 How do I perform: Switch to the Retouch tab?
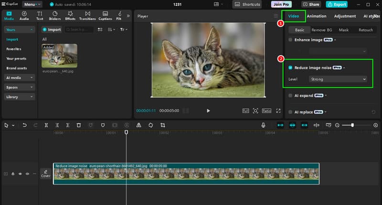(x=366, y=30)
